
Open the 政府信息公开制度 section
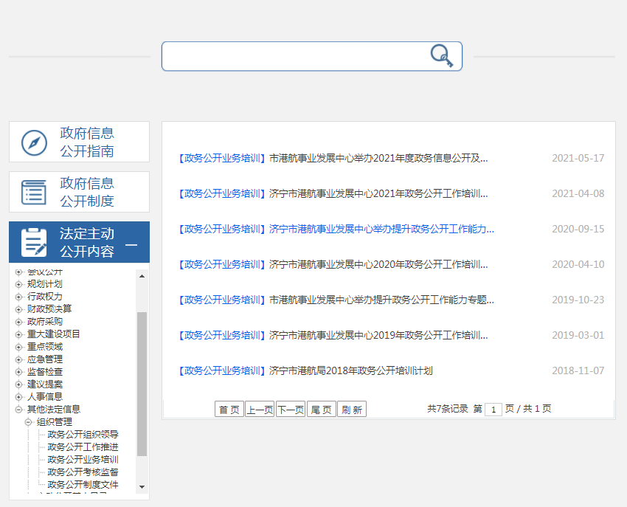[86, 192]
